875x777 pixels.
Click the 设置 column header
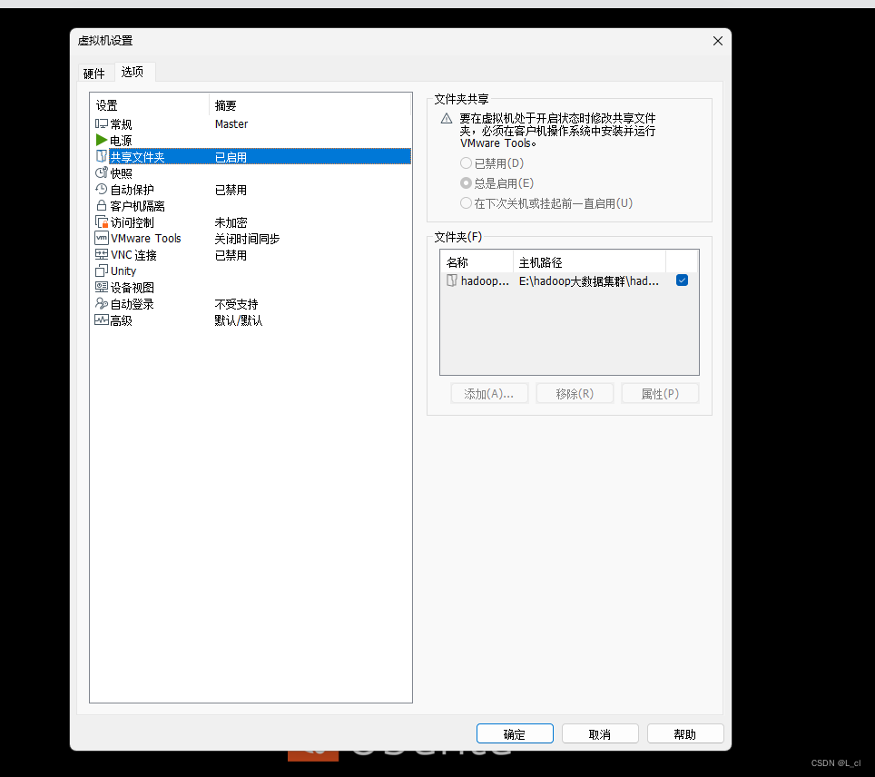tap(150, 105)
